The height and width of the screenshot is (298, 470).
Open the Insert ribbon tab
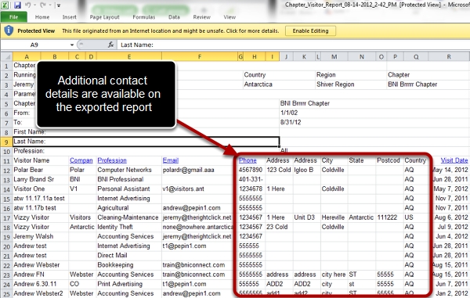[x=69, y=17]
